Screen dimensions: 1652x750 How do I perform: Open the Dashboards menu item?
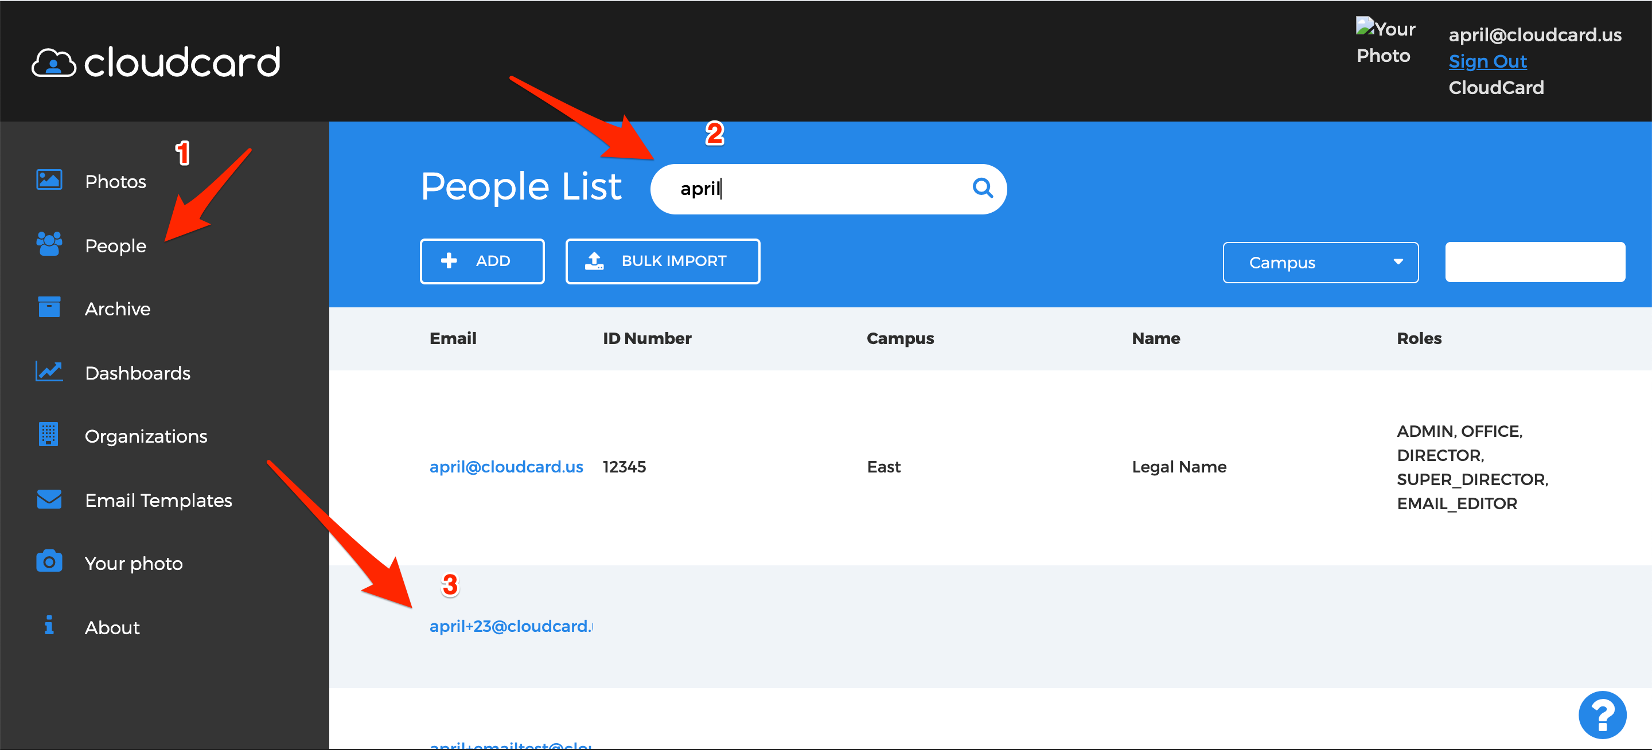tap(137, 373)
